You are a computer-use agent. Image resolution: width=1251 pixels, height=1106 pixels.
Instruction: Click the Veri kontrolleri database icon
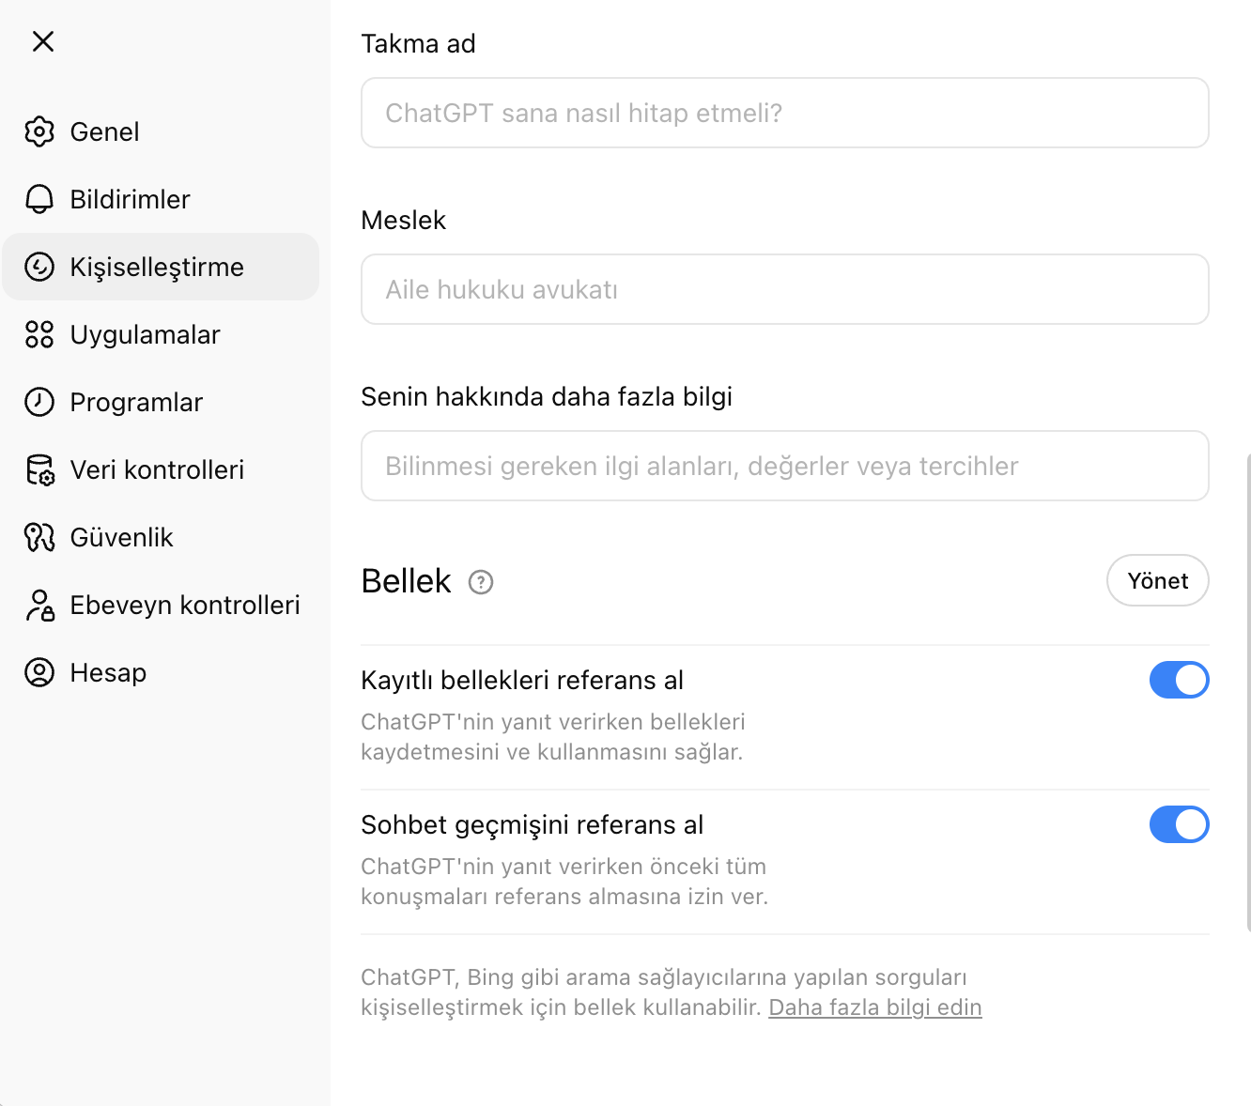click(x=39, y=469)
